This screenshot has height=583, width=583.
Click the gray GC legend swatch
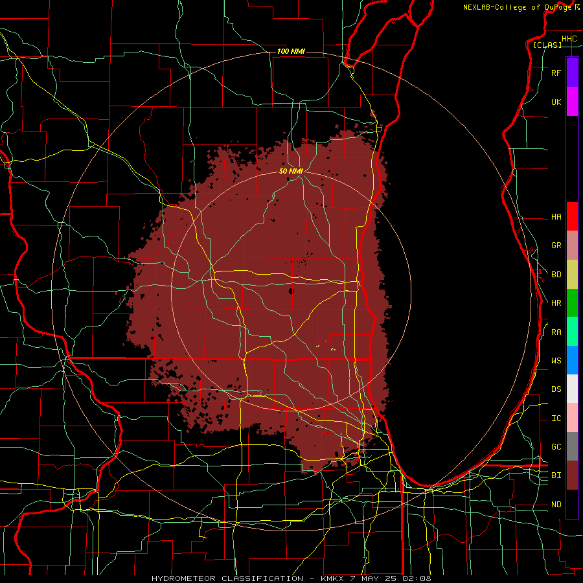point(572,446)
